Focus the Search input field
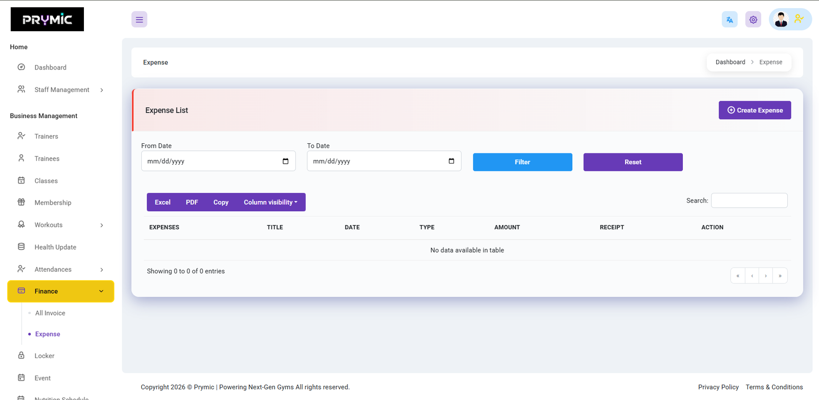Viewport: 819px width, 400px height. [749, 201]
